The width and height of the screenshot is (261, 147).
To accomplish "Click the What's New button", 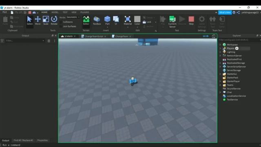I will pos(225,13).
